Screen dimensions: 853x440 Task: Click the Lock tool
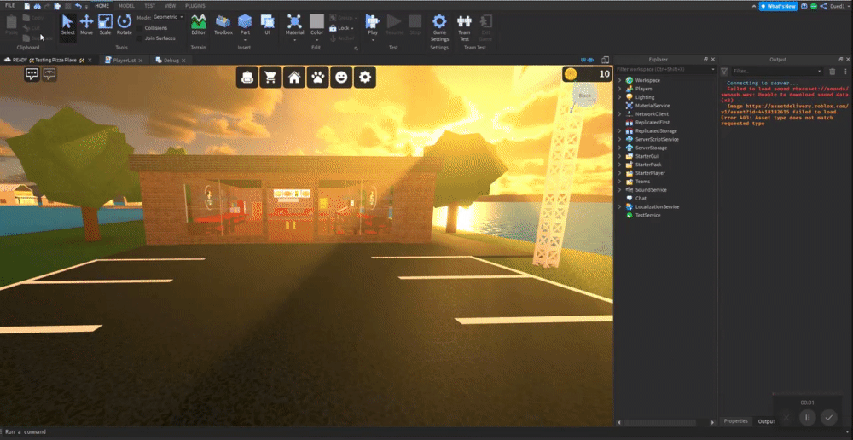[341, 28]
